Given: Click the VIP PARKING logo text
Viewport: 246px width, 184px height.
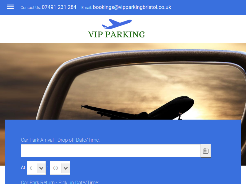Looking at the screenshot, I should point(117,34).
